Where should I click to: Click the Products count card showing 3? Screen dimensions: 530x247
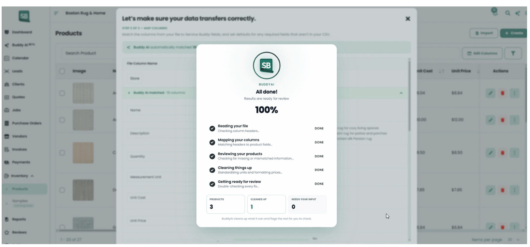coord(226,204)
